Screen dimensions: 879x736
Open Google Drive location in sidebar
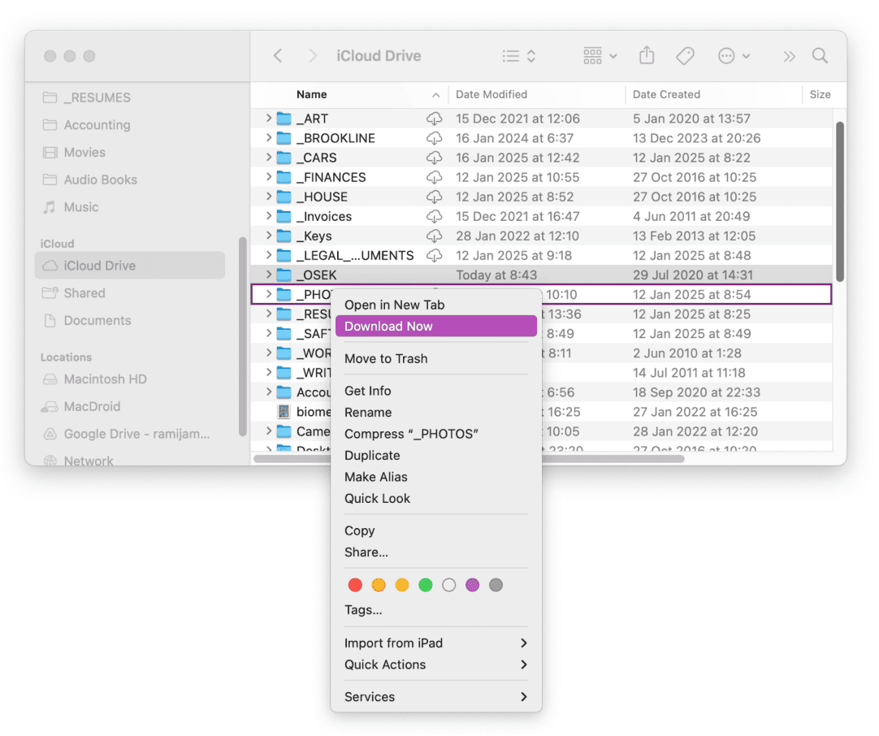[130, 435]
